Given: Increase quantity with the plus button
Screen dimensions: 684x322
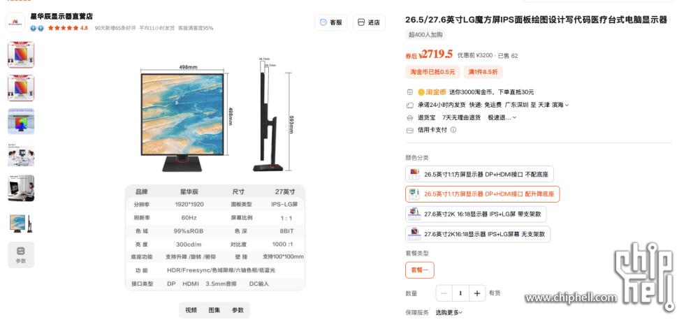Looking at the screenshot, I should (x=477, y=293).
